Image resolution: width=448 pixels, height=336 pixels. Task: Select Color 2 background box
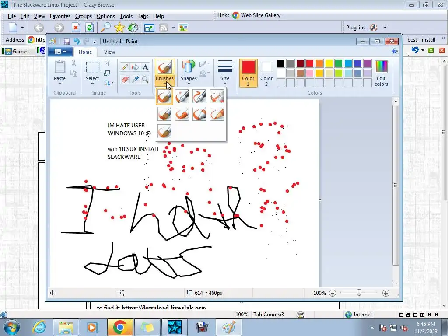point(266,73)
